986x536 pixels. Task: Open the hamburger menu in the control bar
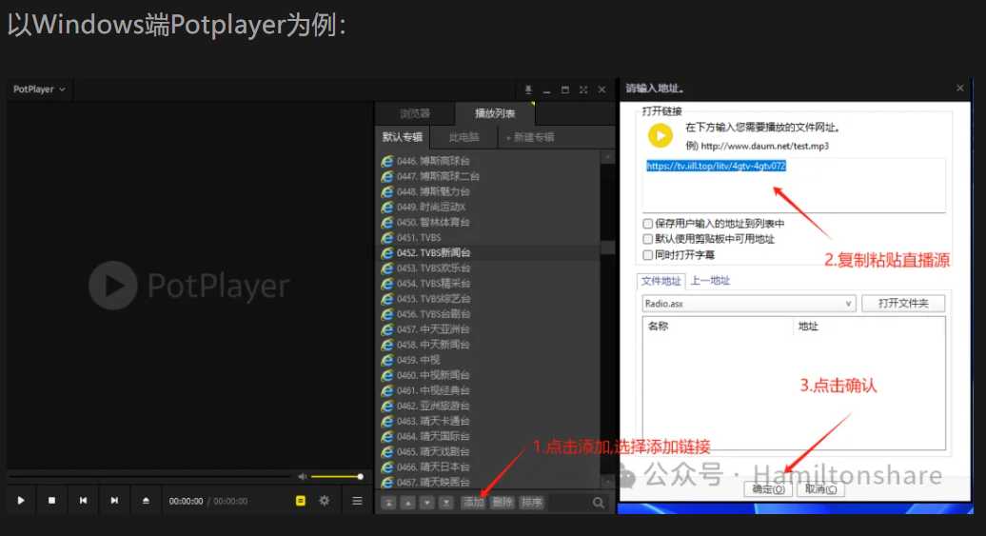click(x=357, y=501)
